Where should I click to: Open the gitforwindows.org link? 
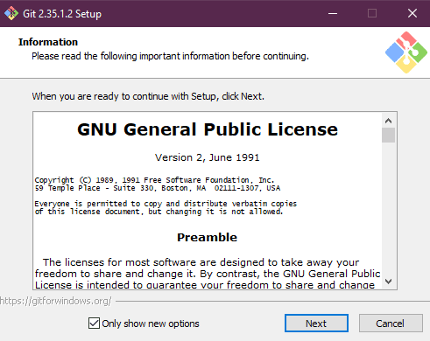tap(55, 301)
